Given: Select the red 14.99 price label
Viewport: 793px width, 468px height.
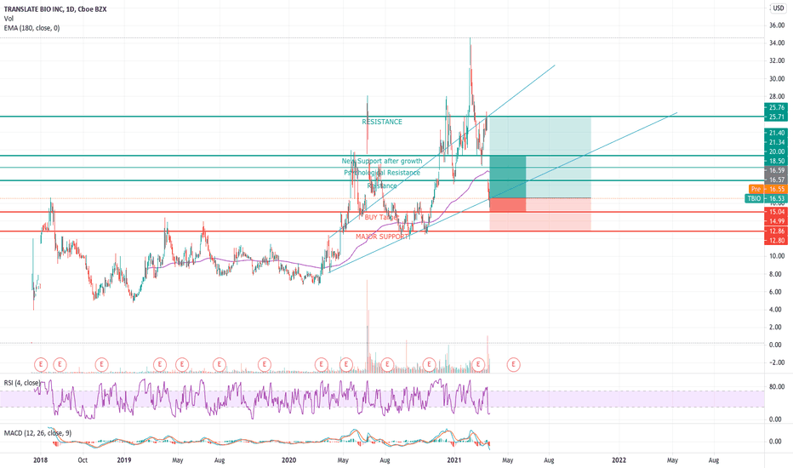Looking at the screenshot, I should click(776, 221).
